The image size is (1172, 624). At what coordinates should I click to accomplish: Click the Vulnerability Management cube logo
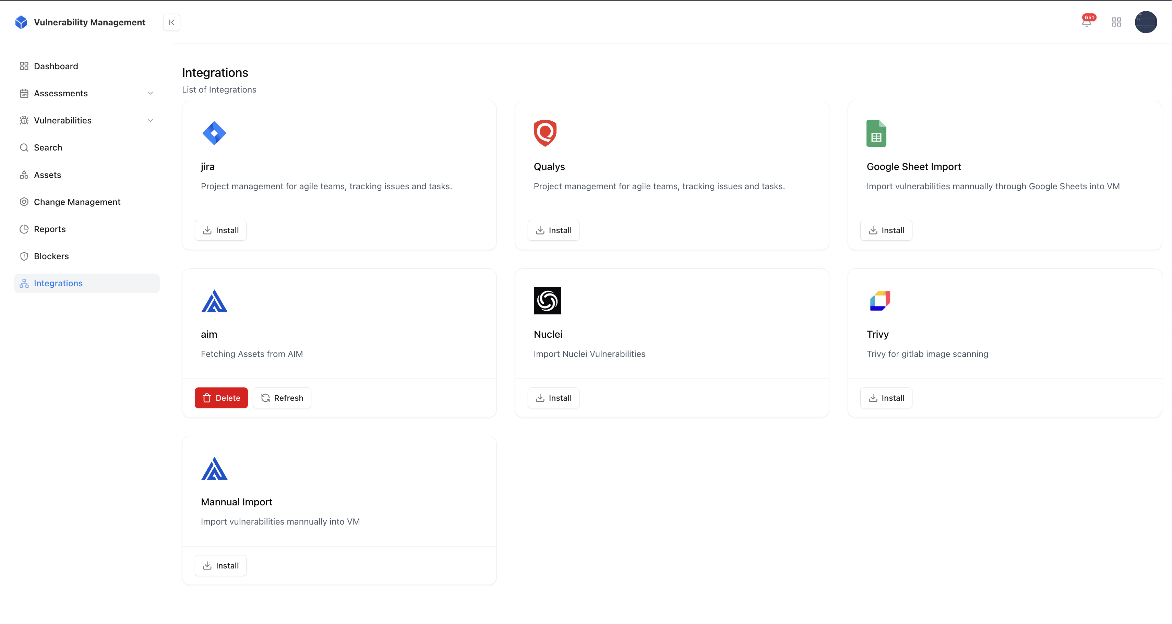pyautogui.click(x=21, y=22)
